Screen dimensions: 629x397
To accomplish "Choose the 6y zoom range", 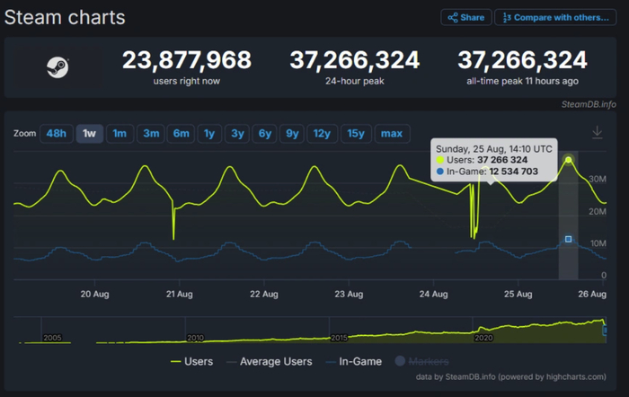I will pyautogui.click(x=265, y=134).
